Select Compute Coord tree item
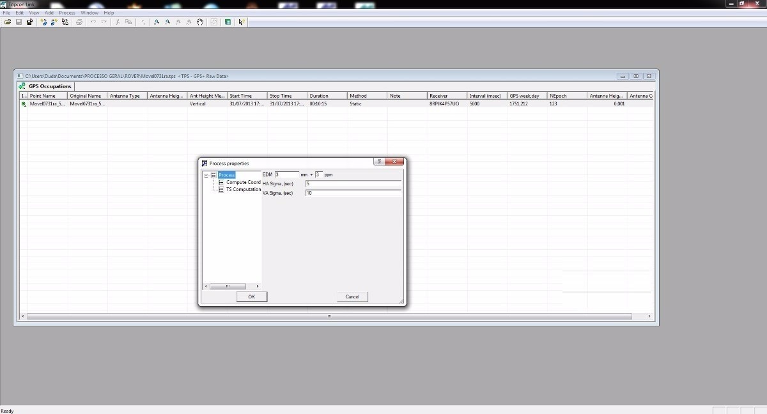Screen dimensions: 767x414 tap(244, 182)
